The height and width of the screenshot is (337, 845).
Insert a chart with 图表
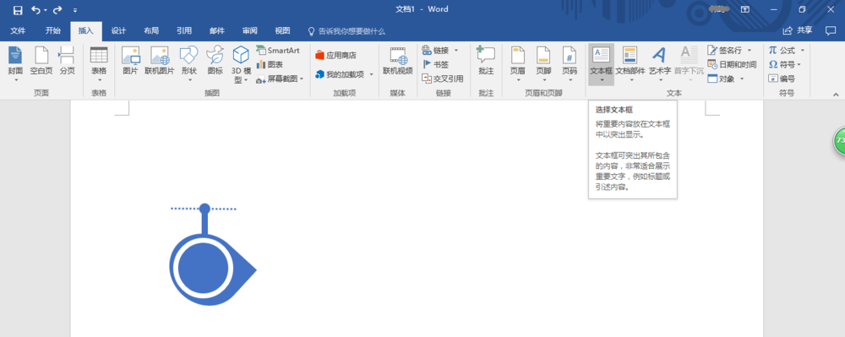[x=270, y=64]
